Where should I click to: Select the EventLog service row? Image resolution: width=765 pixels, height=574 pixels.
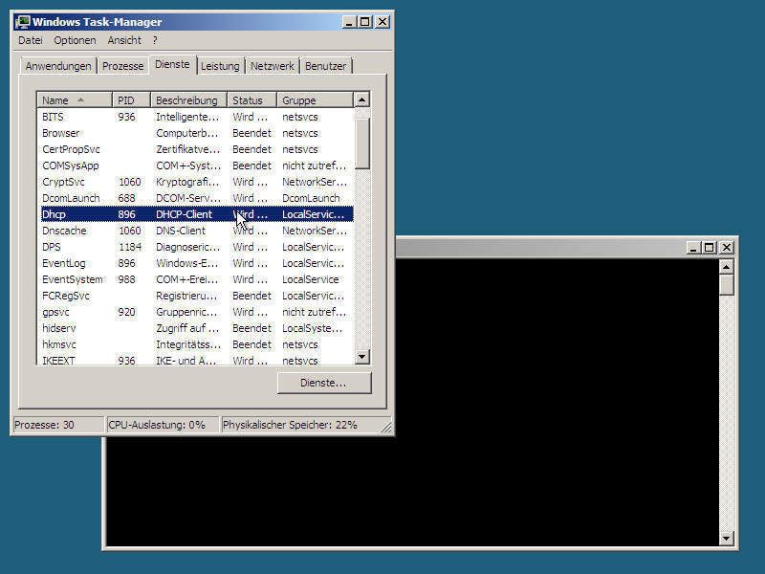[x=197, y=264]
